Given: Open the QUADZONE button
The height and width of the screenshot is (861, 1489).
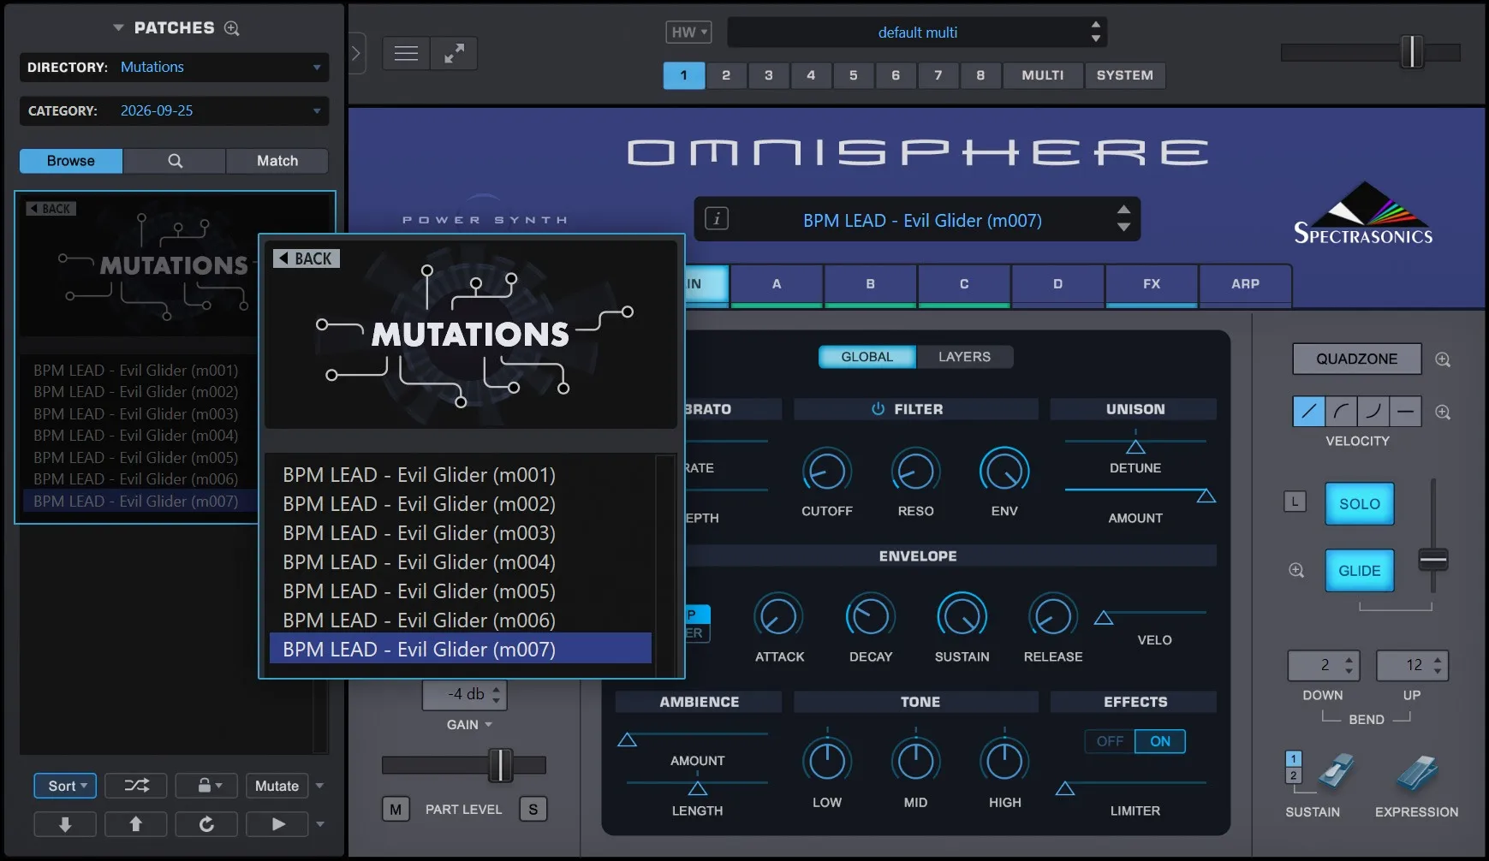Looking at the screenshot, I should pos(1356,359).
